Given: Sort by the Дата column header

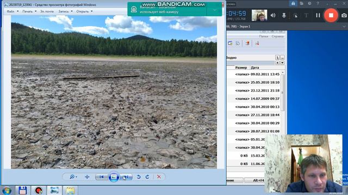Looking at the screenshot, I should coord(255,68).
